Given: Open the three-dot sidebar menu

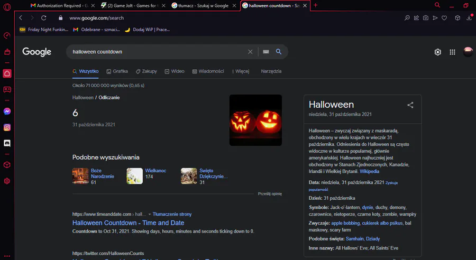Looking at the screenshot, I should click(7, 256).
